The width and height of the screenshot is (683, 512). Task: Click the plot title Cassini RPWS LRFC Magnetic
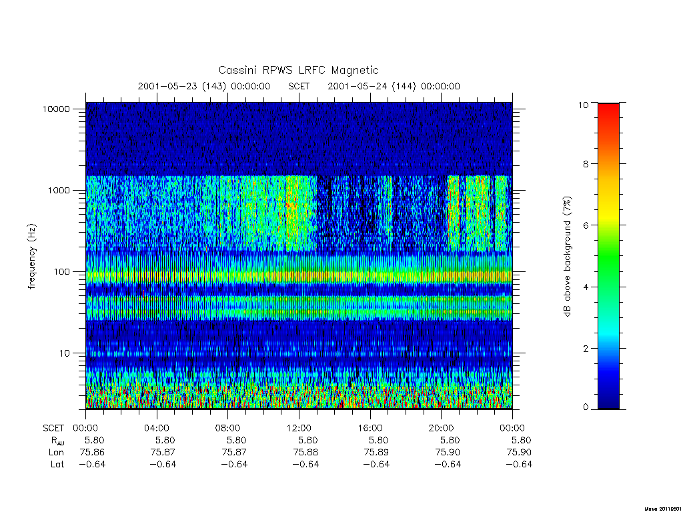(x=298, y=70)
